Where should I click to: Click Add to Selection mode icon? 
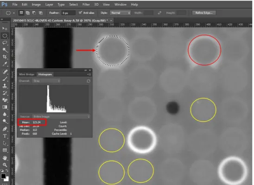pos(28,13)
